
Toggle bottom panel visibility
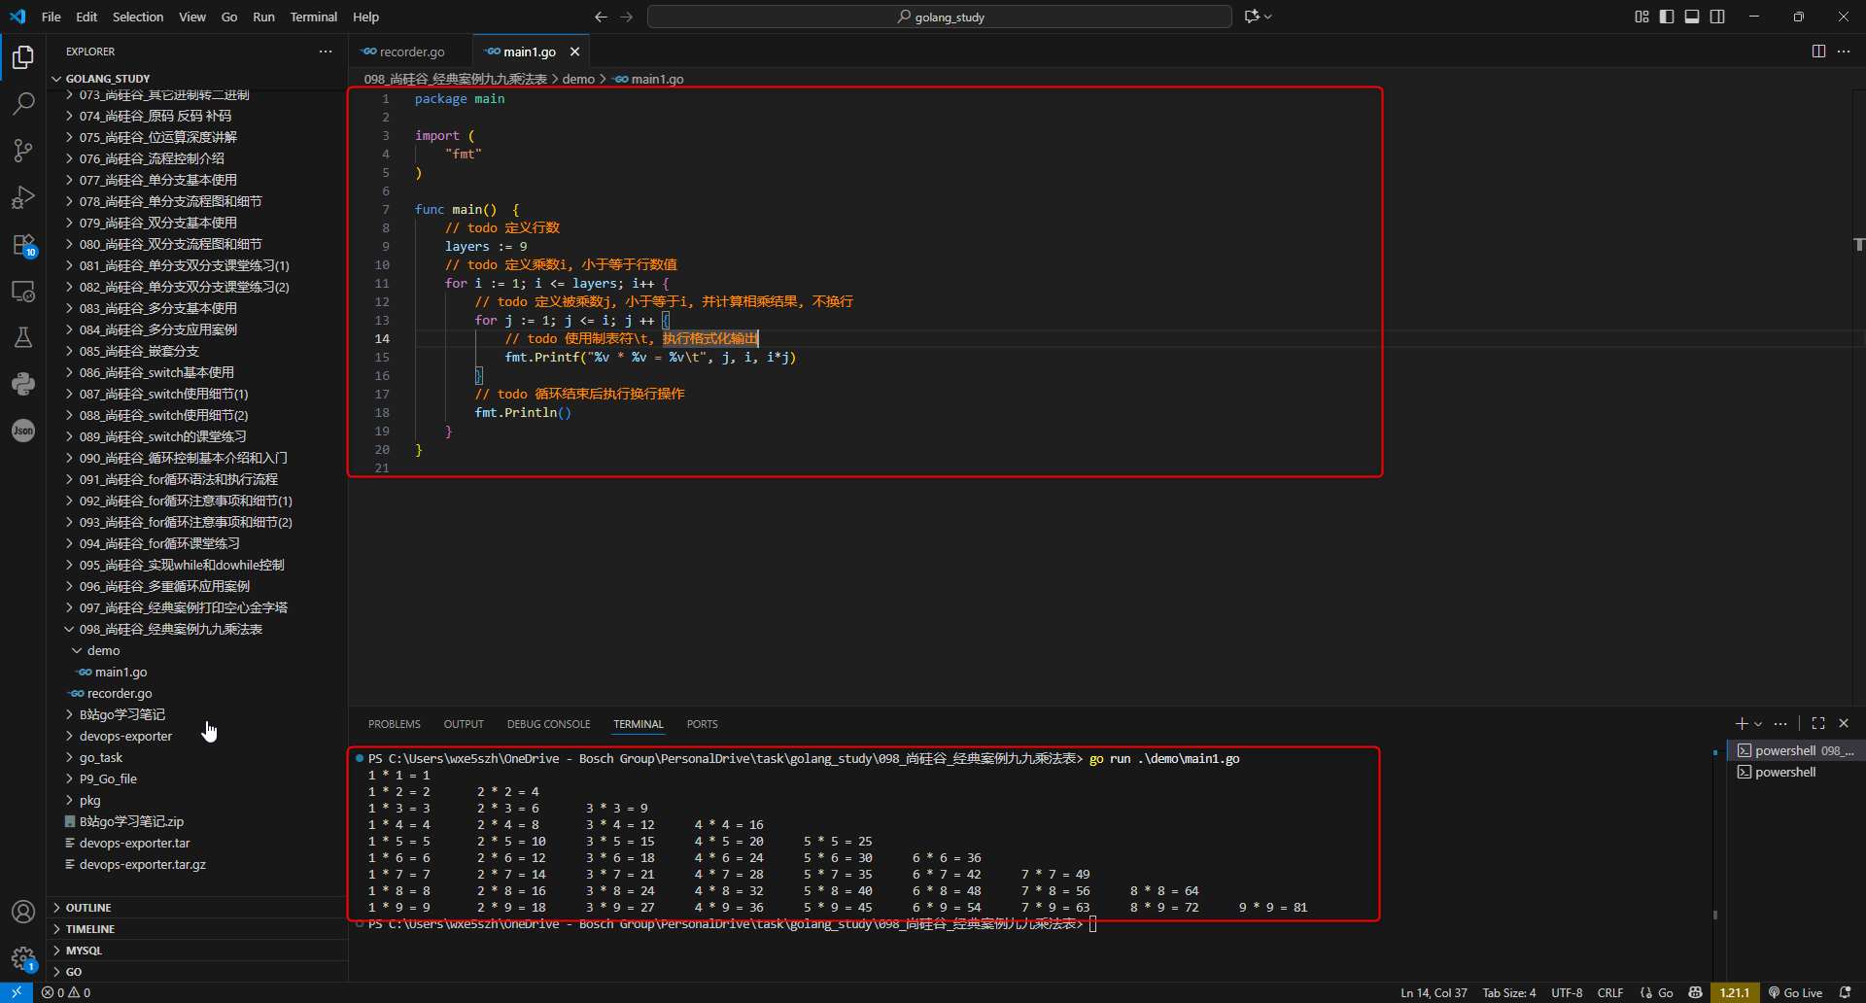click(x=1692, y=17)
